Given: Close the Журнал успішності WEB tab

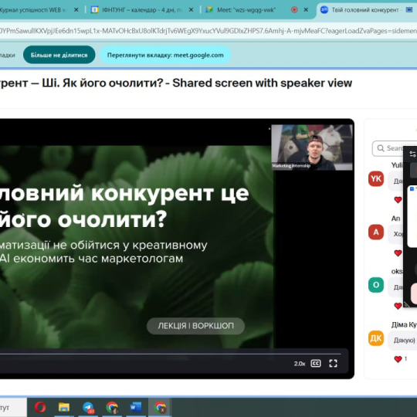Looking at the screenshot, I should pyautogui.click(x=76, y=10).
